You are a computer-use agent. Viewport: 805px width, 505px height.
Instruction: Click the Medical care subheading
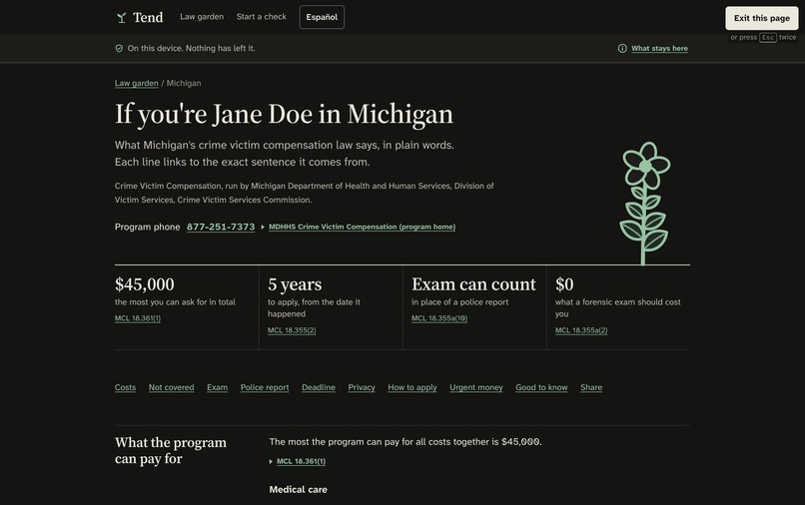tap(299, 490)
